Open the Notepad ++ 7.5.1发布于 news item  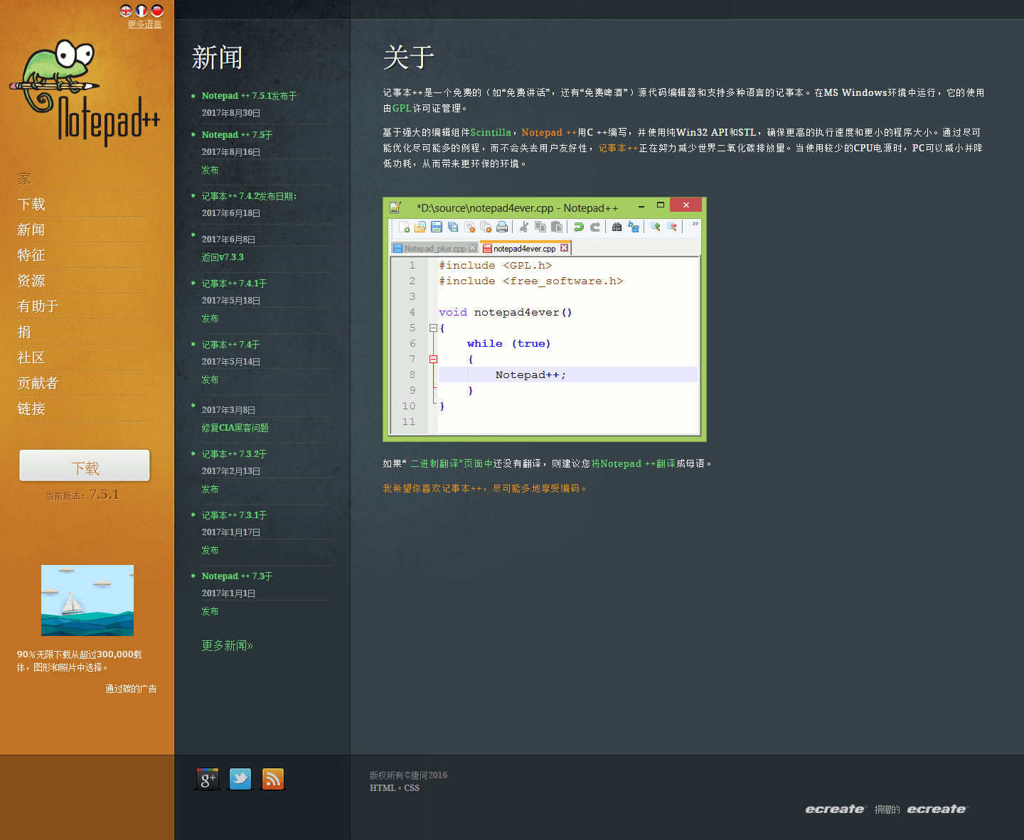tap(249, 96)
